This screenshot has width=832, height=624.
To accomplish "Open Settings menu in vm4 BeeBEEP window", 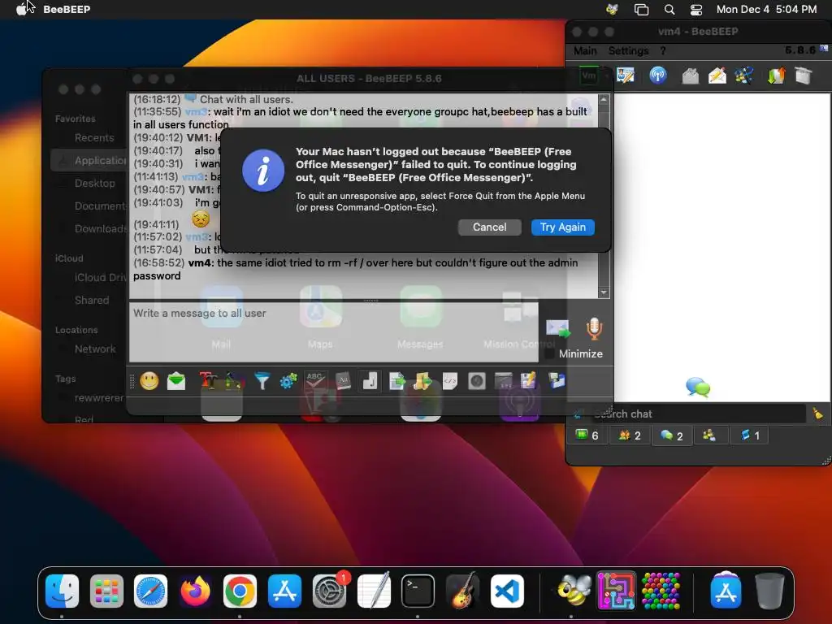I will click(628, 51).
